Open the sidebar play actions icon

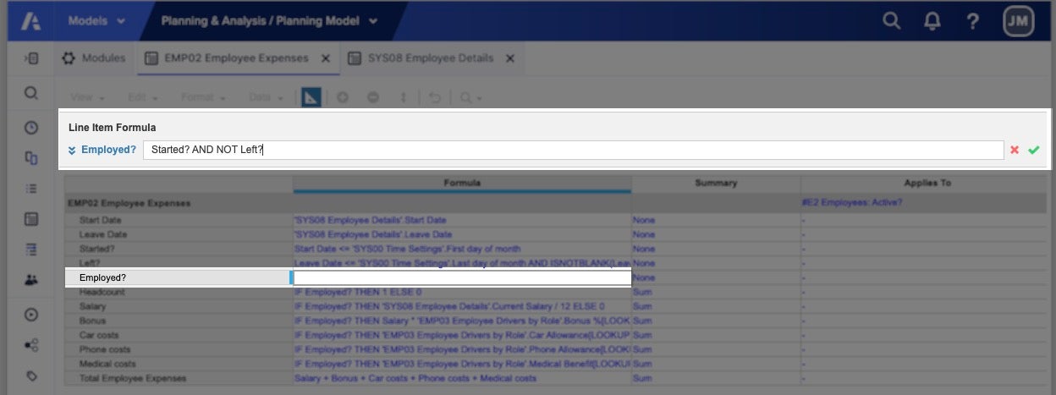pos(31,314)
